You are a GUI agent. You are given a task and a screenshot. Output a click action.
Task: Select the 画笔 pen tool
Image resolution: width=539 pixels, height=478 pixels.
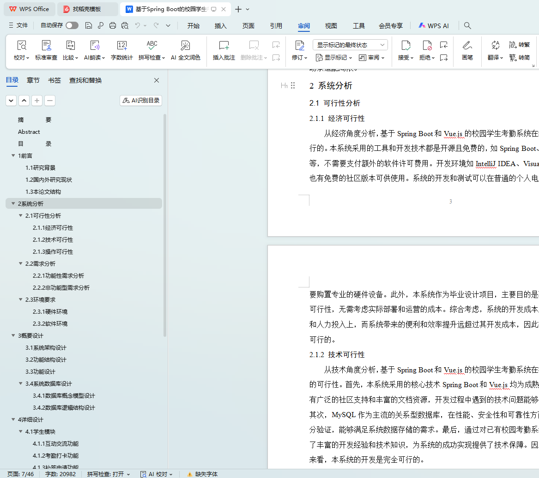click(x=467, y=46)
